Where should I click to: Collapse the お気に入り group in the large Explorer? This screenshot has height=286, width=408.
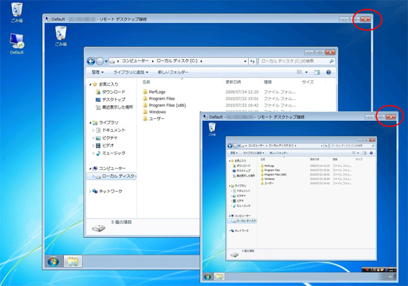90,84
